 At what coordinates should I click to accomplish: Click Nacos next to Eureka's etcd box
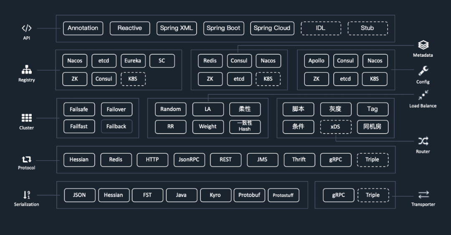[75, 61]
